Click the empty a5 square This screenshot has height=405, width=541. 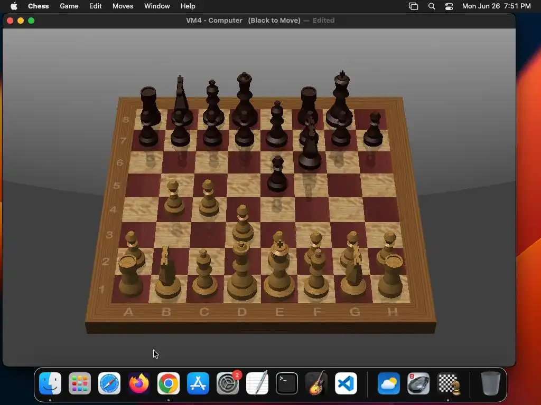coord(143,185)
